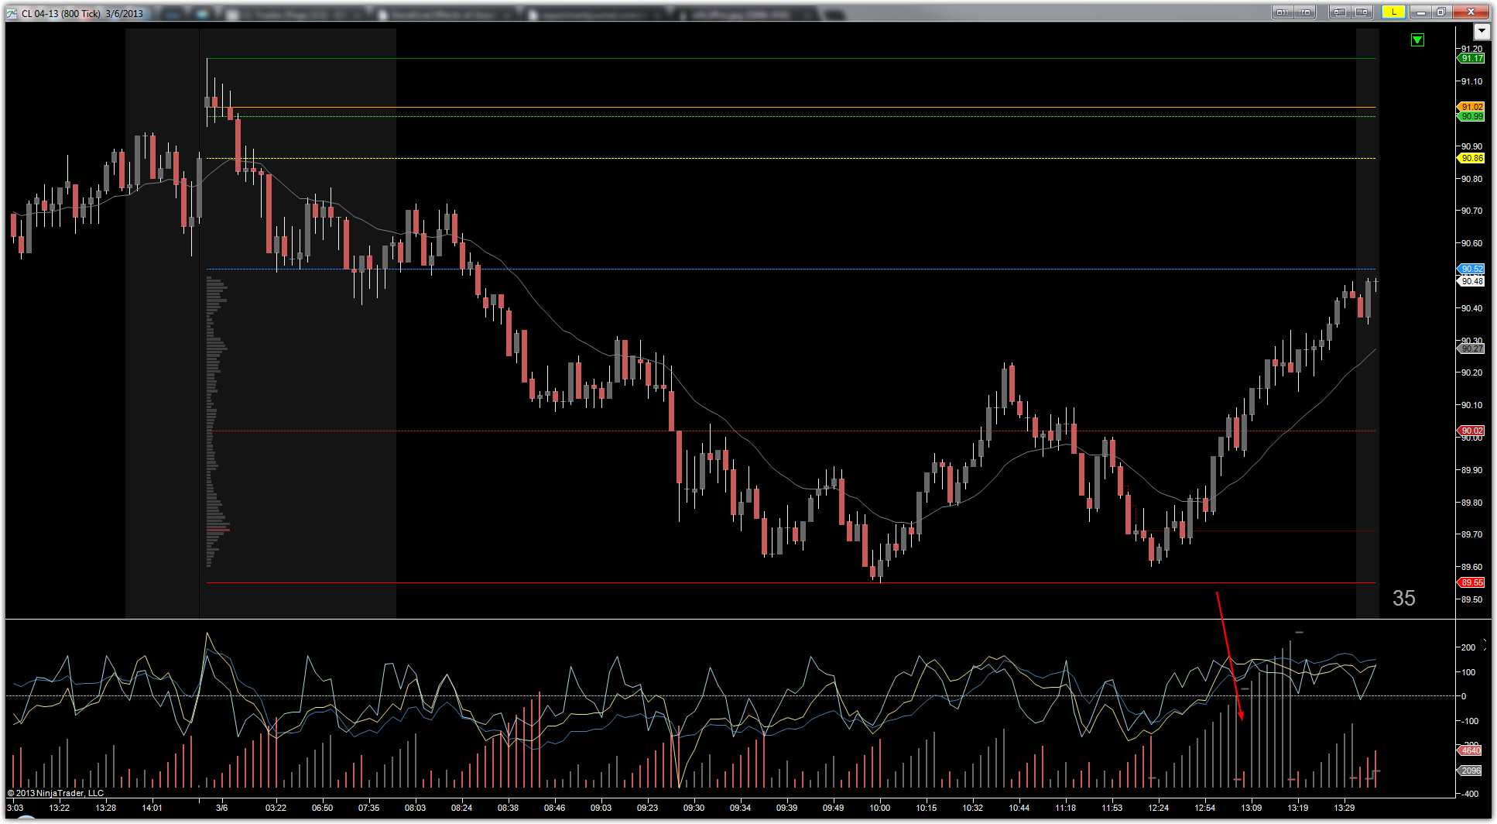Click the 06:50 time axis label
This screenshot has width=1497, height=824.
[x=323, y=808]
